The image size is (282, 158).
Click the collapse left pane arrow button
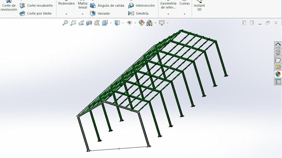[x=244, y=23]
